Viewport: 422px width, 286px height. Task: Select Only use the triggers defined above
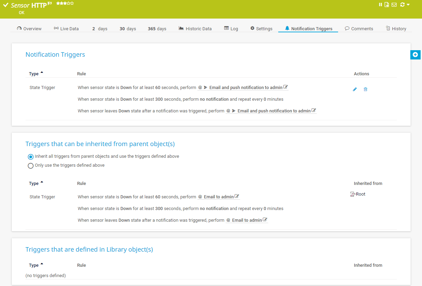coord(31,165)
